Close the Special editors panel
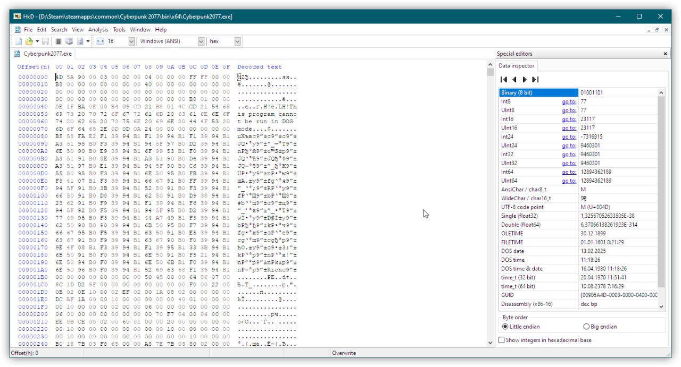Image resolution: width=681 pixels, height=367 pixels. point(665,54)
